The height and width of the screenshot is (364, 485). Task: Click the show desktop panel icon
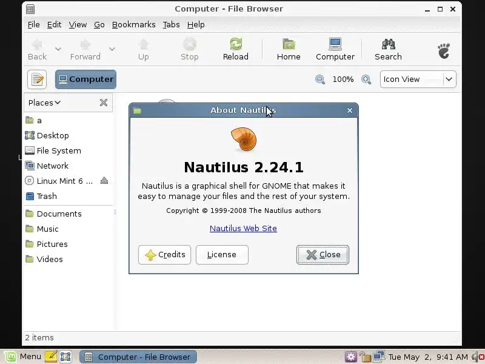click(x=65, y=357)
